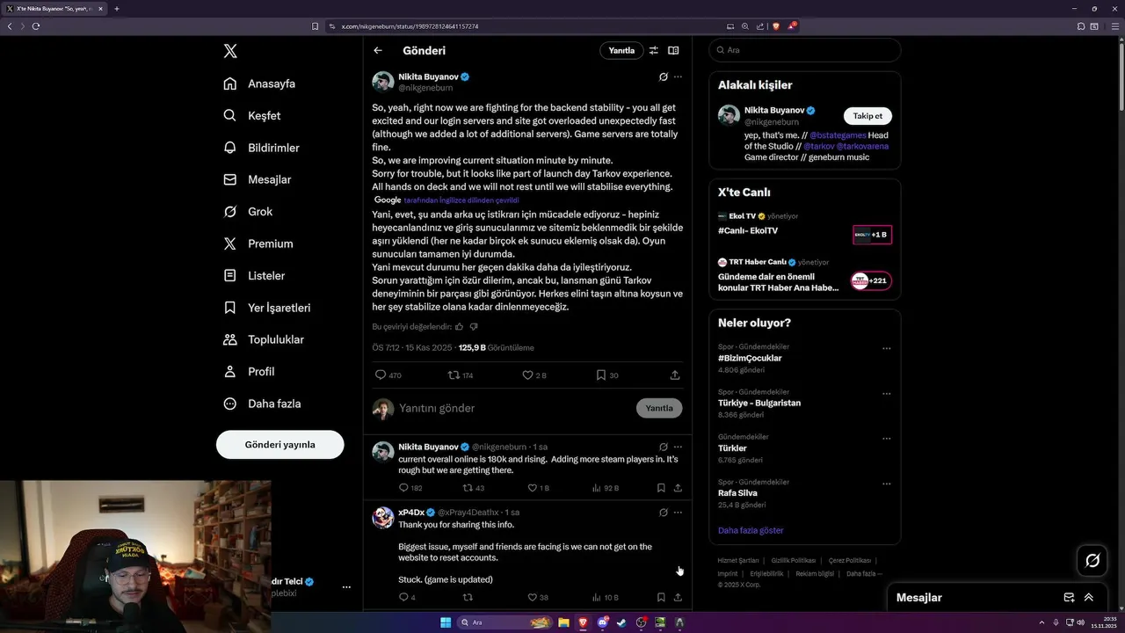
Task: Compose new message in Mesajlar drawer
Action: tap(1069, 597)
